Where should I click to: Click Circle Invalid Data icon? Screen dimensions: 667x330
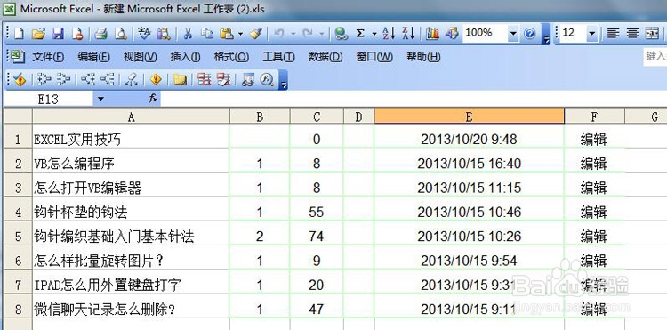point(205,79)
